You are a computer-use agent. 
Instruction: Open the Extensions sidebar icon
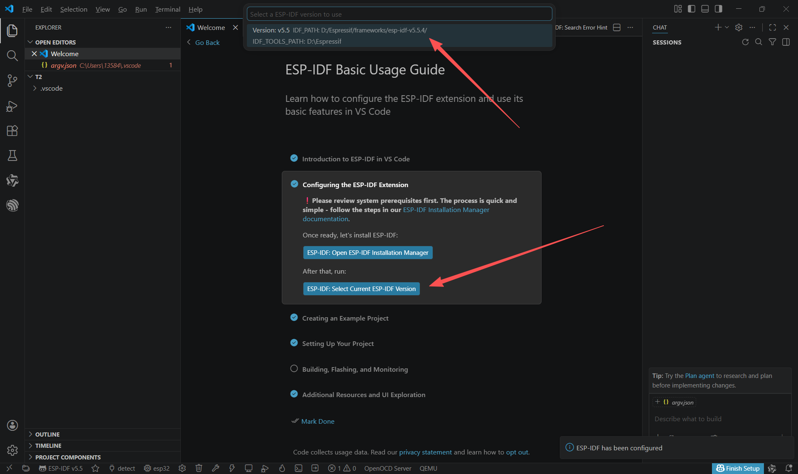12,131
